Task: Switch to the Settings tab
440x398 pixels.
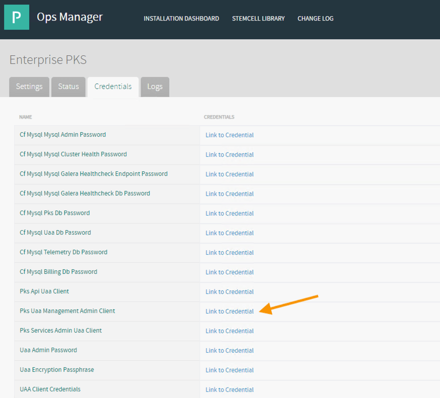Action: tap(29, 86)
